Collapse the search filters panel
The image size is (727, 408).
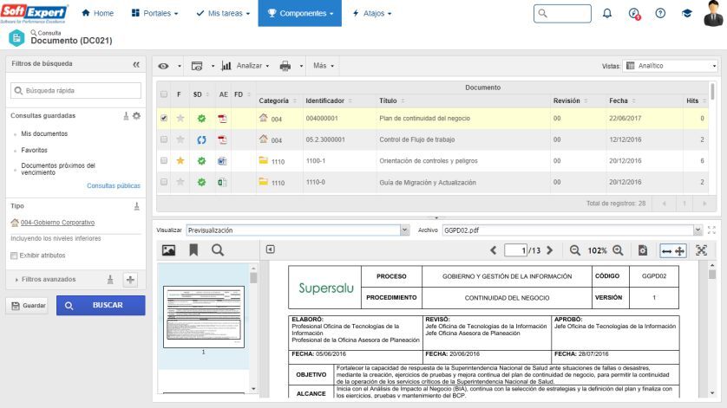(136, 65)
